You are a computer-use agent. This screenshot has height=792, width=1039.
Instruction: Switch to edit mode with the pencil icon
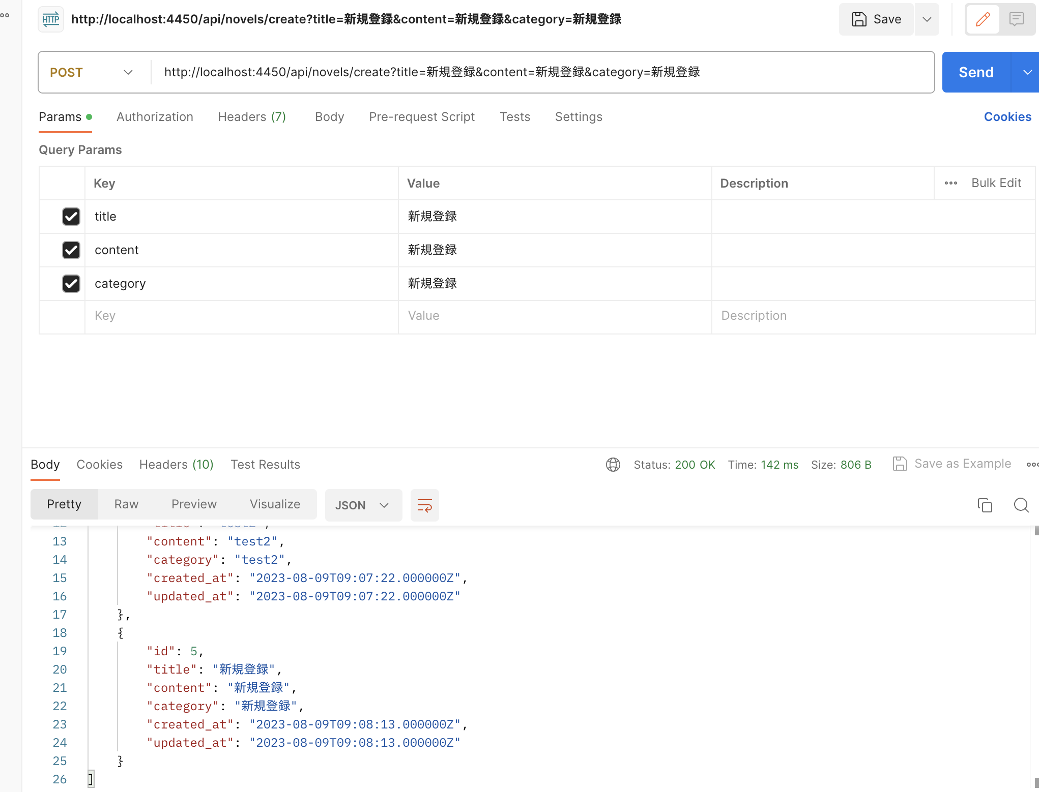point(983,19)
